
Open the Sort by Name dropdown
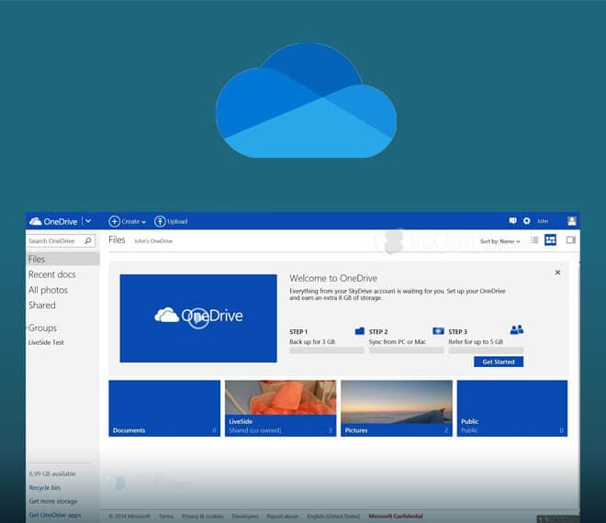pos(500,241)
